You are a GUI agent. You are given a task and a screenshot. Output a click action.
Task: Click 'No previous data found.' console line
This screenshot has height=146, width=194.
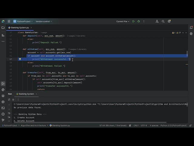click(x=28, y=107)
